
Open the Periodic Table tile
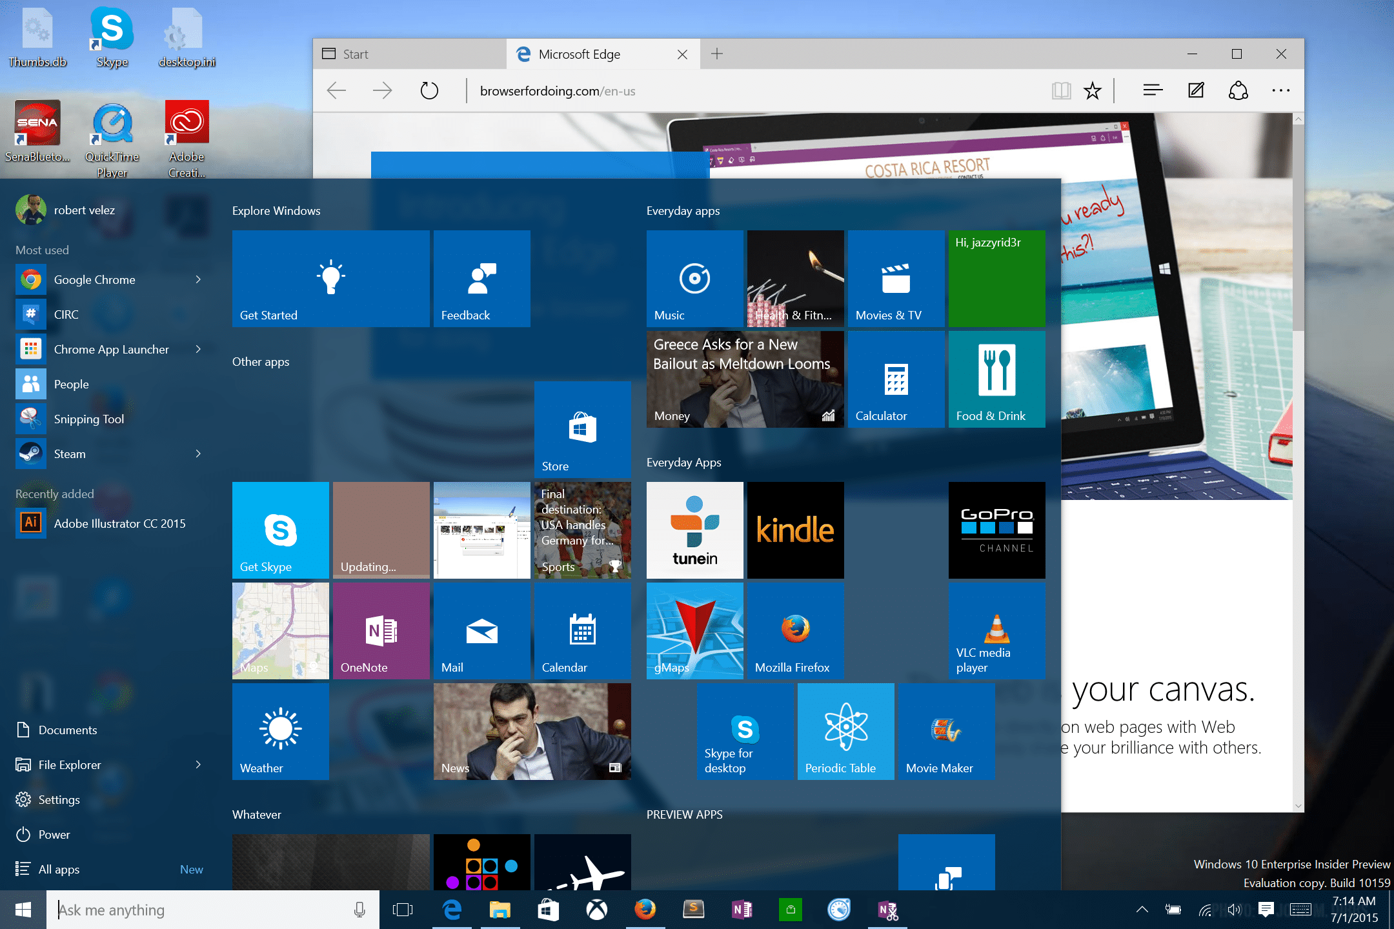tap(846, 732)
